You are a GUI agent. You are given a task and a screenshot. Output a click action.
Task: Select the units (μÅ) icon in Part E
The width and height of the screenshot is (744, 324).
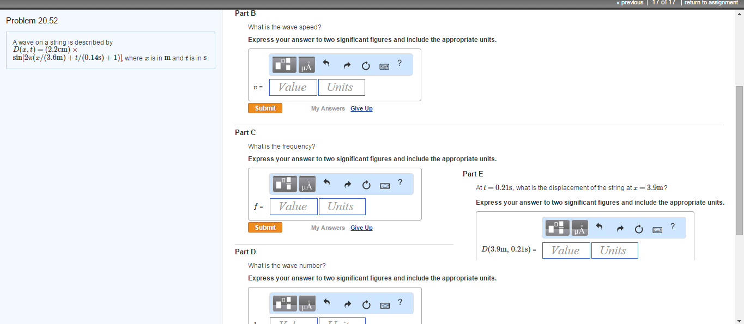click(x=578, y=228)
